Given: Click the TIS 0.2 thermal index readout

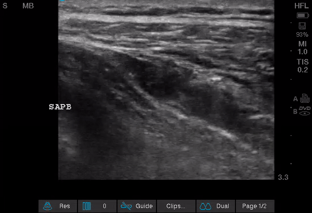Looking at the screenshot, I should pyautogui.click(x=303, y=66).
